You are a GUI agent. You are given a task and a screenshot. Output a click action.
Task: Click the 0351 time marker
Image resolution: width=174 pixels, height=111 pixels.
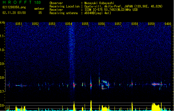point(19,24)
